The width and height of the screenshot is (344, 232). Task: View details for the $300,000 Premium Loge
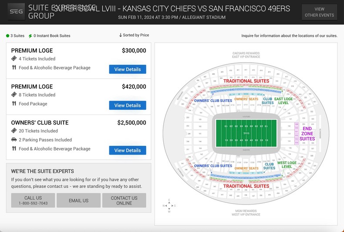pos(128,69)
